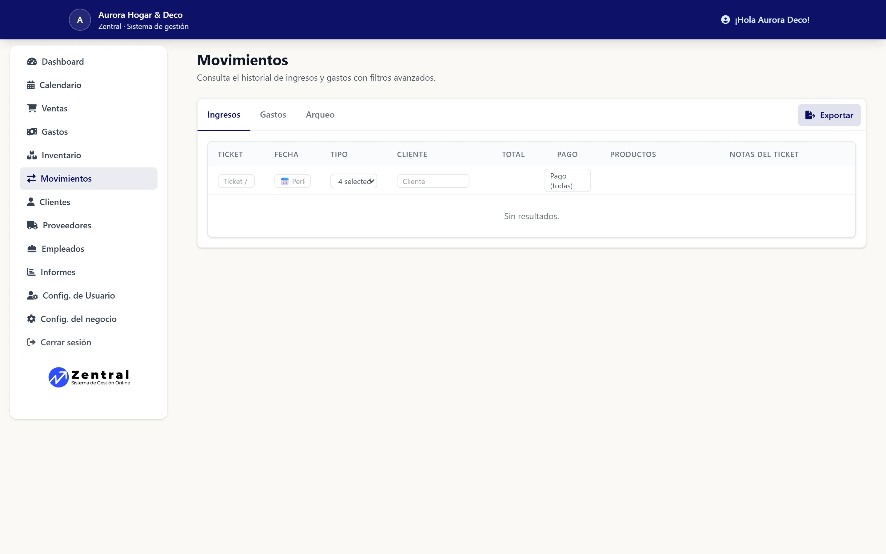Click the 'Aurora Hogar & Deco' header title

coord(141,15)
